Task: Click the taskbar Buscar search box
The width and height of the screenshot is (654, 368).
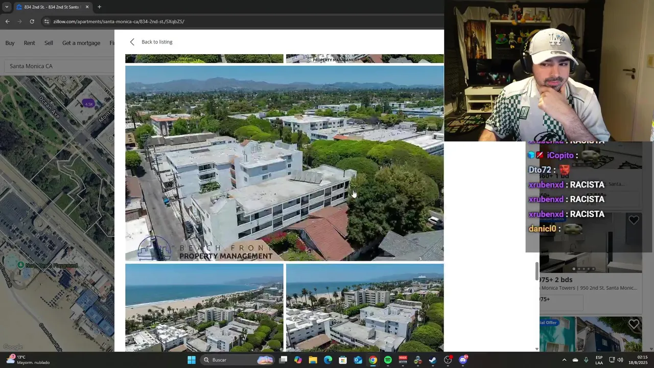Action: [x=238, y=360]
